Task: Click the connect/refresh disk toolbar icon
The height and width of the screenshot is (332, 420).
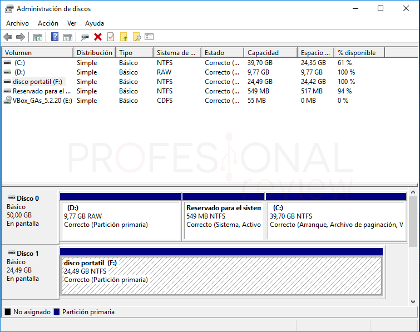Action: point(85,37)
